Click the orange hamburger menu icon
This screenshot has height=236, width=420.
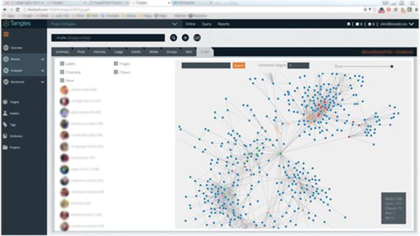(6, 34)
